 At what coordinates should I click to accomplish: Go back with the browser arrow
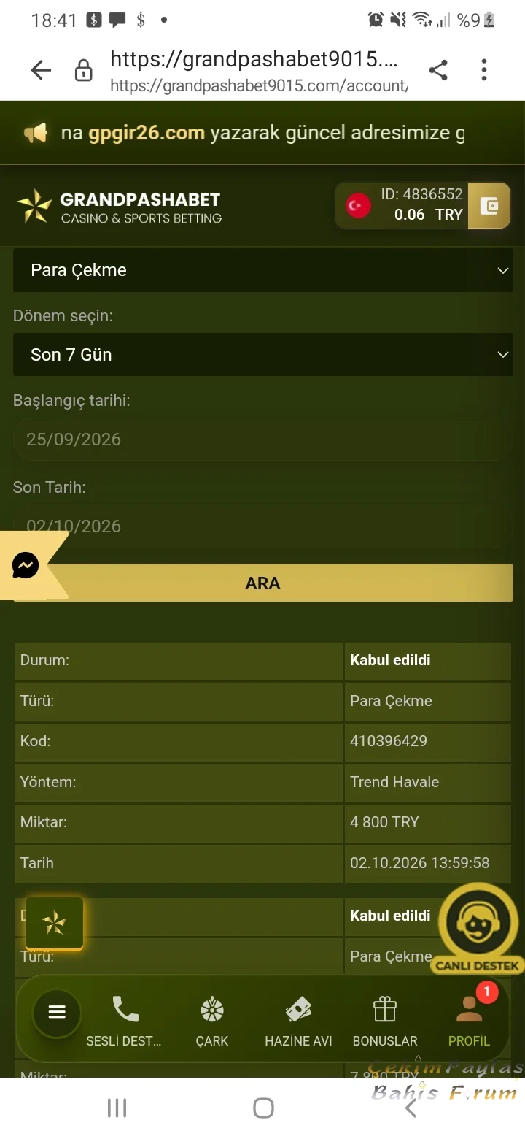click(x=41, y=70)
